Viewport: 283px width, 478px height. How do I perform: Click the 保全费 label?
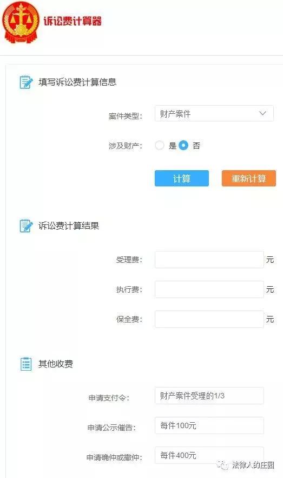coord(129,319)
